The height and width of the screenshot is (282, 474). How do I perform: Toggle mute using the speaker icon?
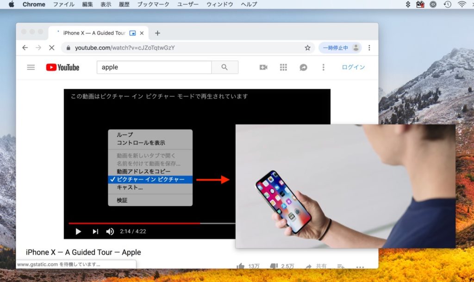(x=111, y=232)
